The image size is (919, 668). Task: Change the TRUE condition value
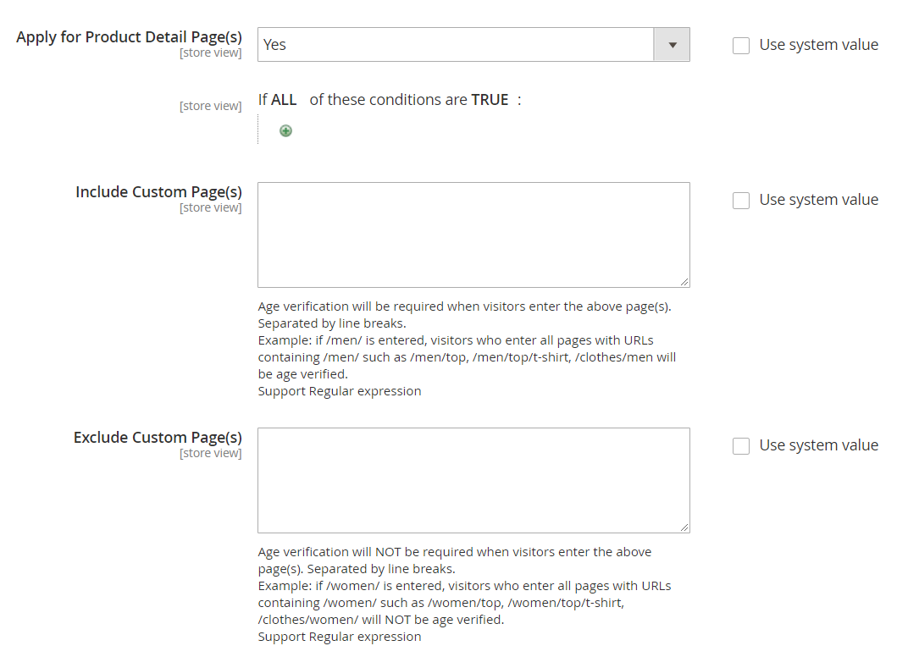tap(490, 100)
